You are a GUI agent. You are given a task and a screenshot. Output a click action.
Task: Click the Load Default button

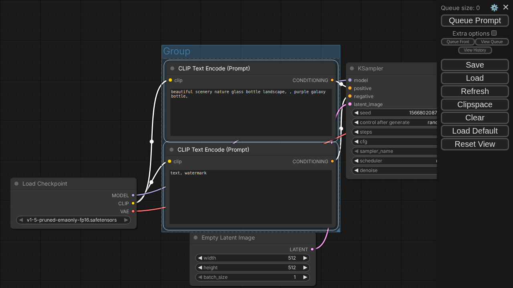[x=475, y=131]
